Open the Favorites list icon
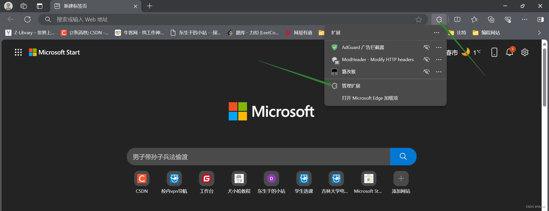Image resolution: width=549 pixels, height=211 pixels. (474, 20)
